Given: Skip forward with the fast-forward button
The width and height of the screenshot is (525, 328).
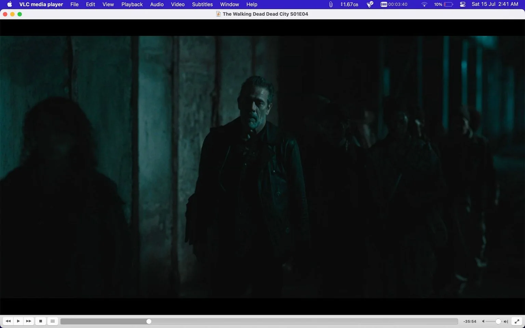Looking at the screenshot, I should pos(29,321).
